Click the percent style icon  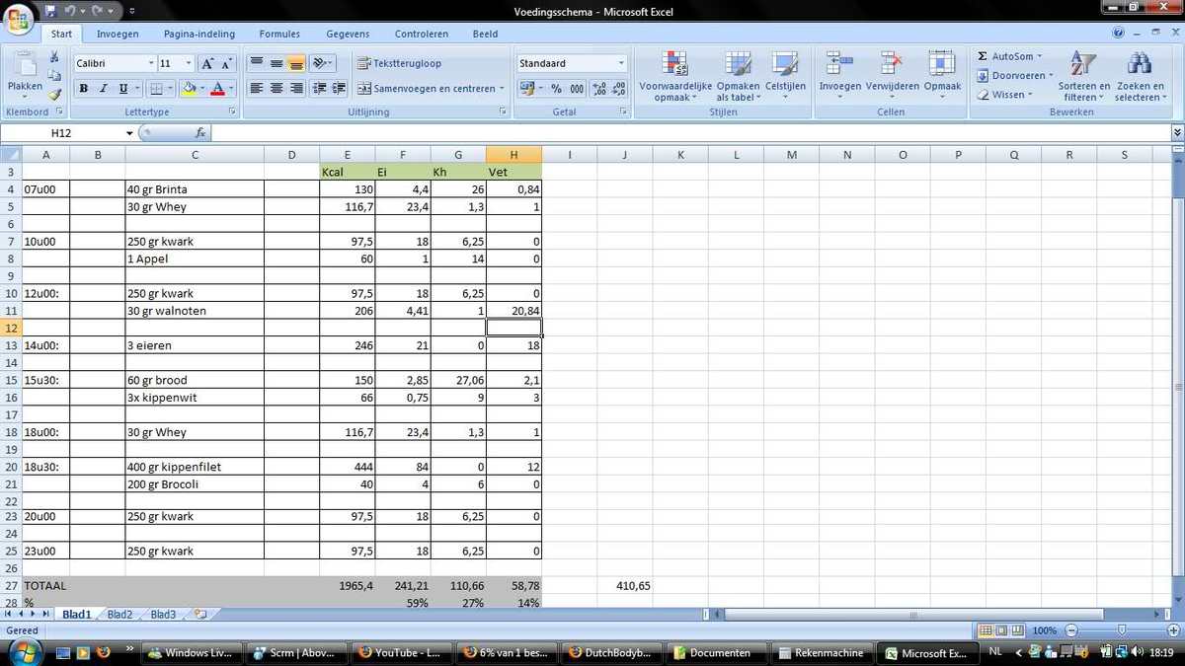[x=556, y=89]
